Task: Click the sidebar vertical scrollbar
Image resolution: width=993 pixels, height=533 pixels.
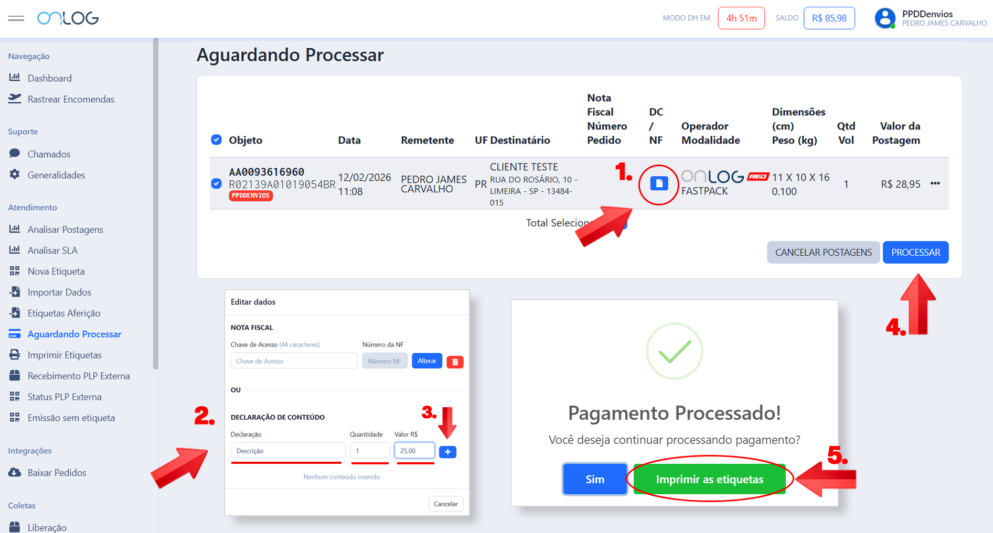Action: coord(155,204)
